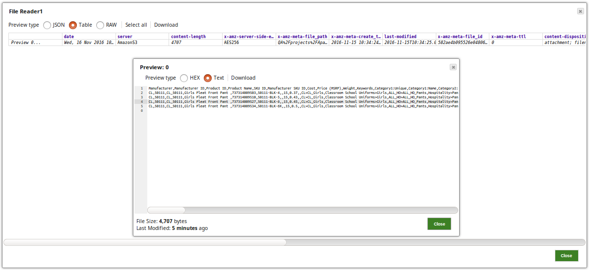Image resolution: width=593 pixels, height=275 pixels.
Task: Click the text line containing 50111-BLK-6X
Action: pos(303,106)
